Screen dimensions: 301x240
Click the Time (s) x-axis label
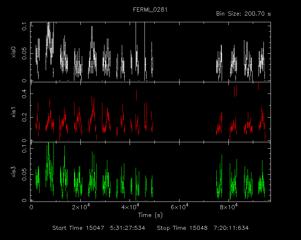point(150,215)
